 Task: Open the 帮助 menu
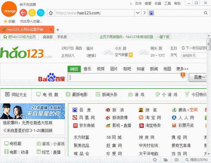point(177,4)
